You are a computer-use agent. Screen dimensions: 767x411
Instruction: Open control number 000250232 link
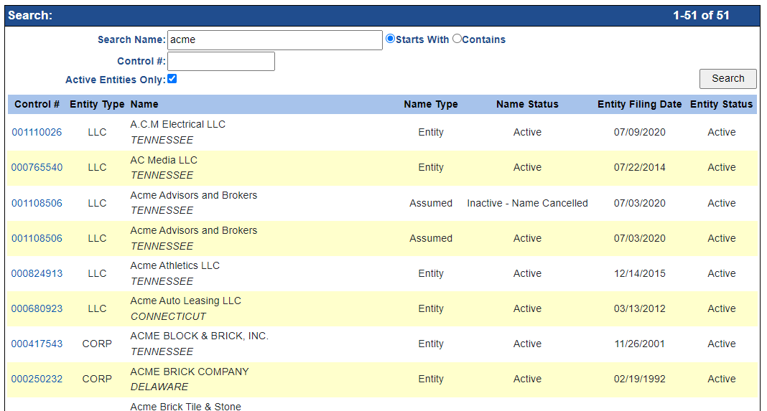pos(37,379)
